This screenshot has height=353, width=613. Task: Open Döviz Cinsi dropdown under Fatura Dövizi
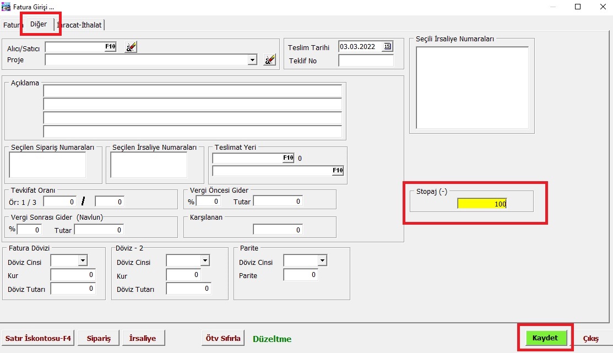[x=83, y=260]
